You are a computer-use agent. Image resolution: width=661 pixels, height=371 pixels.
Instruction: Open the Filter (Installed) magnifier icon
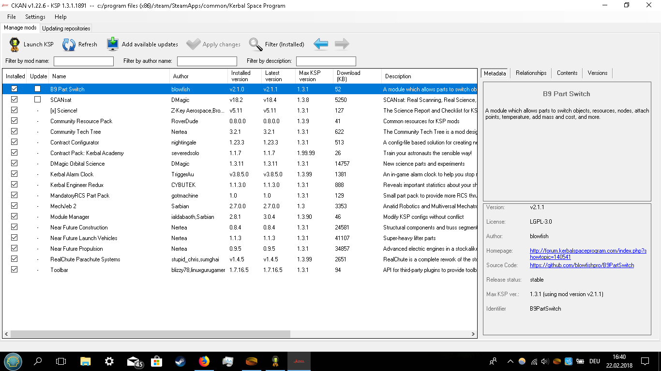pyautogui.click(x=256, y=44)
